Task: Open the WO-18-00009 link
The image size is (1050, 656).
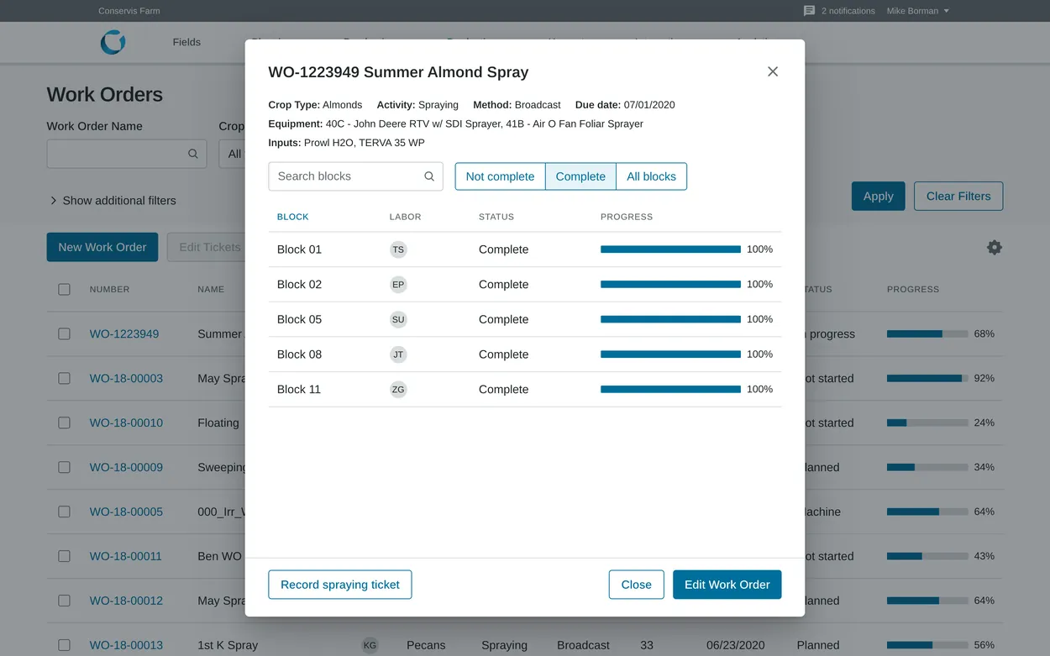Action: tap(126, 467)
